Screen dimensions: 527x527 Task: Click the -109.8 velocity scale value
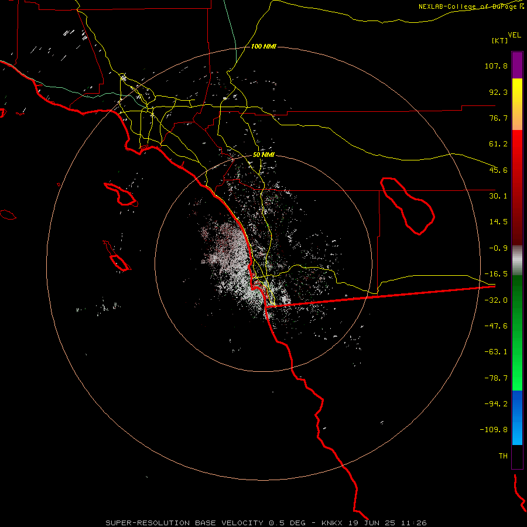click(x=494, y=430)
